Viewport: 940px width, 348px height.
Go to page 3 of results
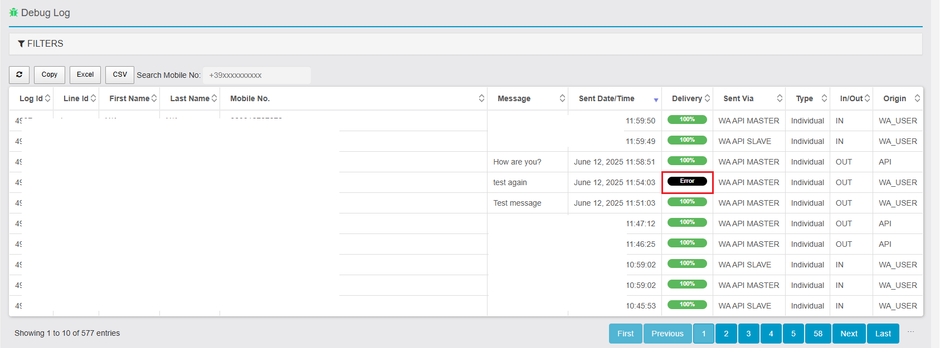click(x=748, y=334)
